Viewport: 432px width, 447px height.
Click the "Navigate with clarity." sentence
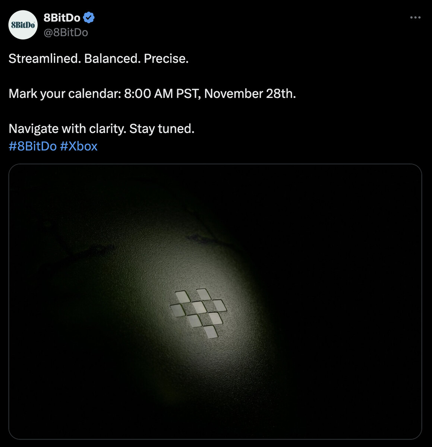pos(67,129)
